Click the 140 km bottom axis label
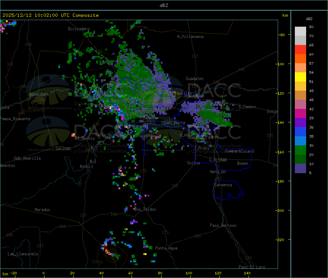Viewport: 328px width, 278px height. pos(247,273)
